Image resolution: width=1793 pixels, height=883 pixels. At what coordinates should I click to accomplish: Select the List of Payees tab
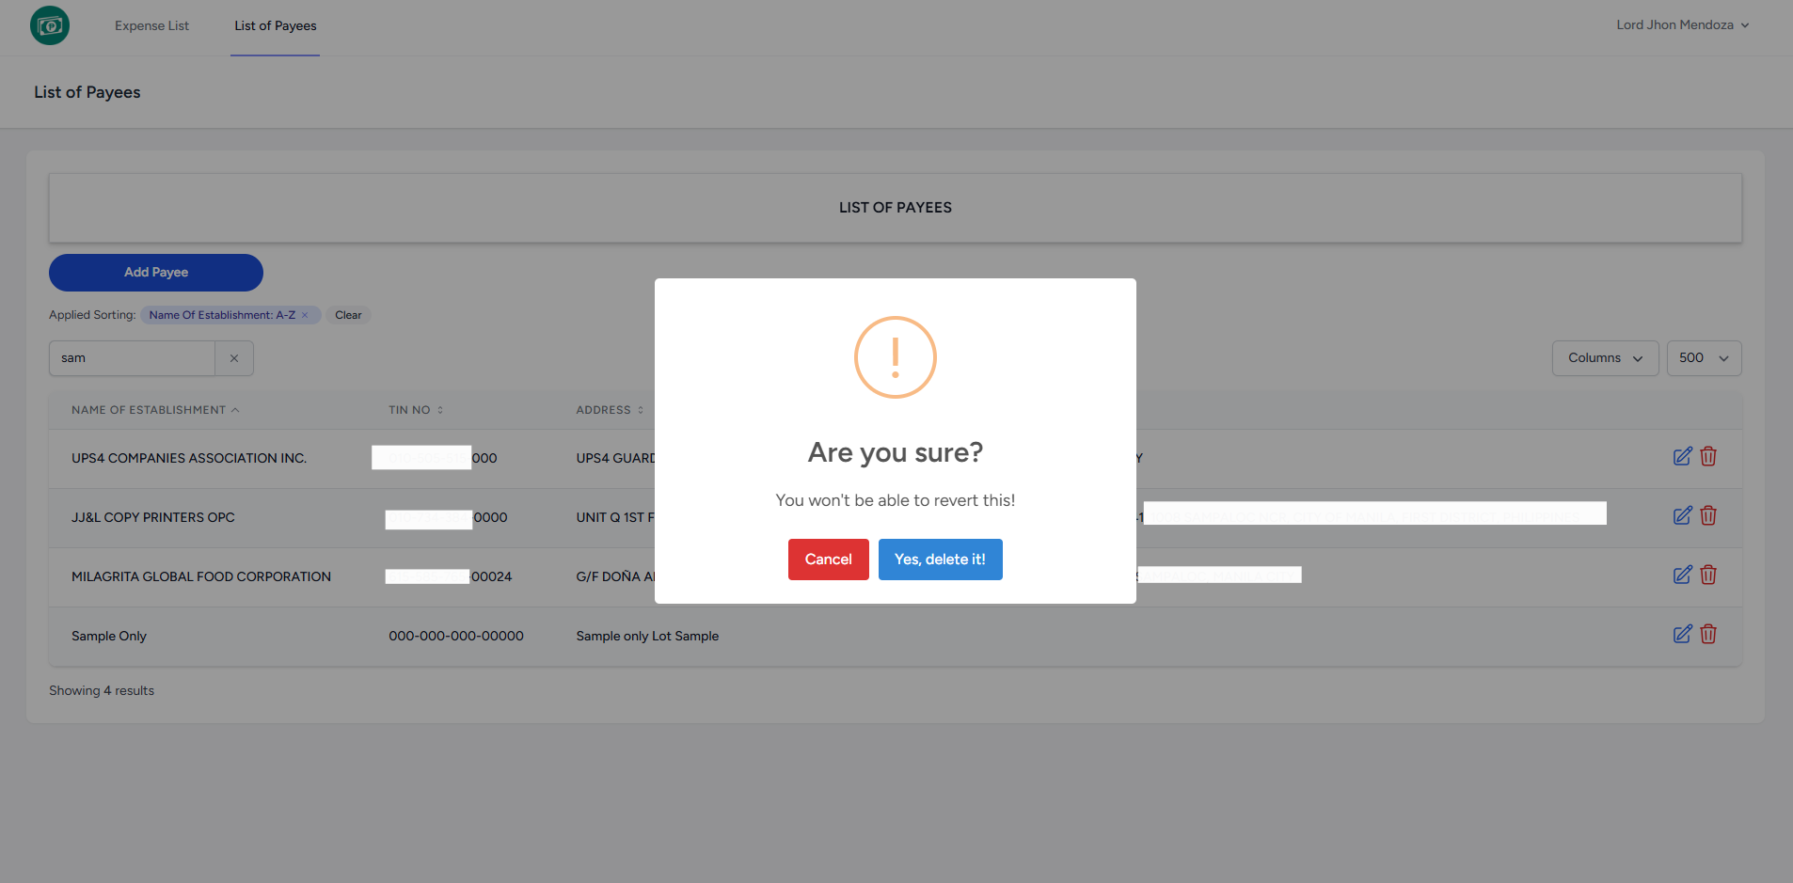[x=276, y=26]
